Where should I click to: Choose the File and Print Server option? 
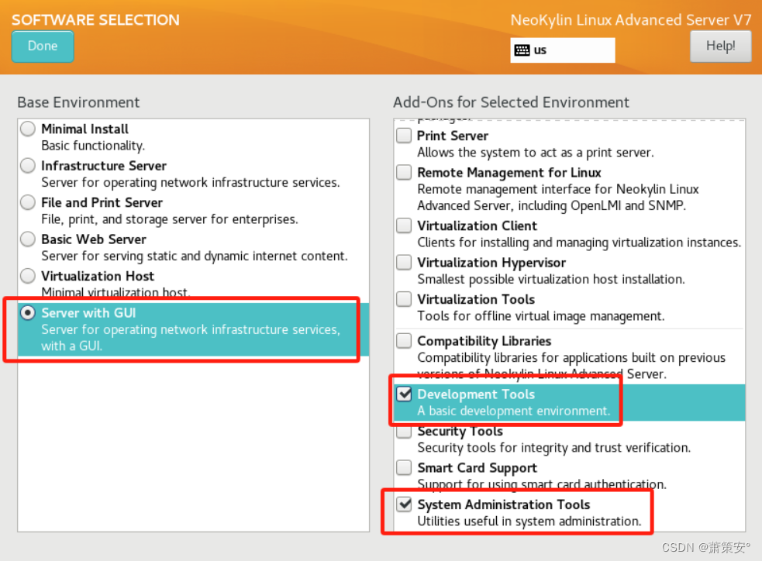pos(28,202)
